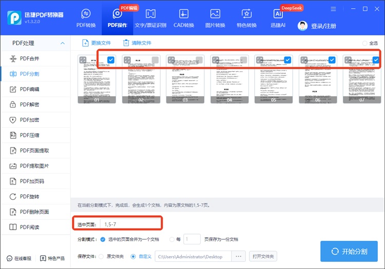The image size is (385, 269).
Task: Uncheck the checkbox on page 01
Action: click(x=111, y=60)
